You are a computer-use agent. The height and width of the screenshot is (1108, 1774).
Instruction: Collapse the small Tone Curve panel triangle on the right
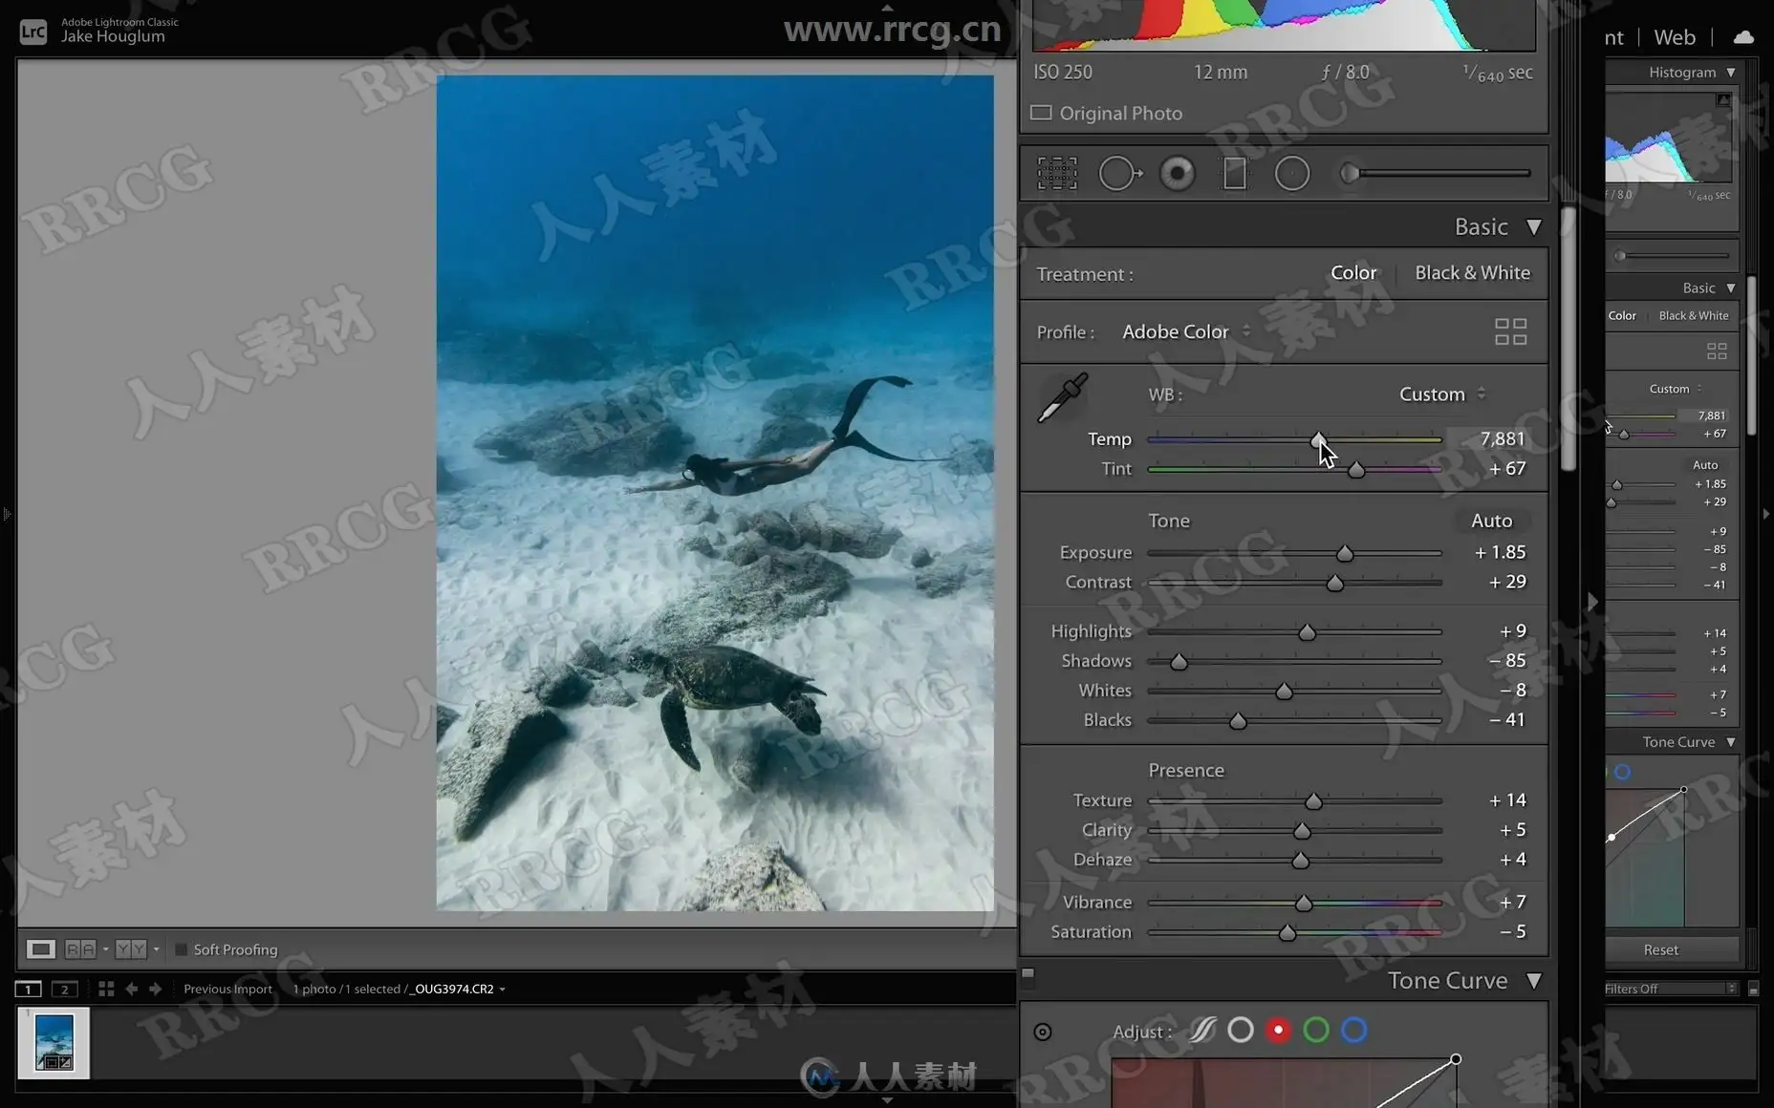1731,742
